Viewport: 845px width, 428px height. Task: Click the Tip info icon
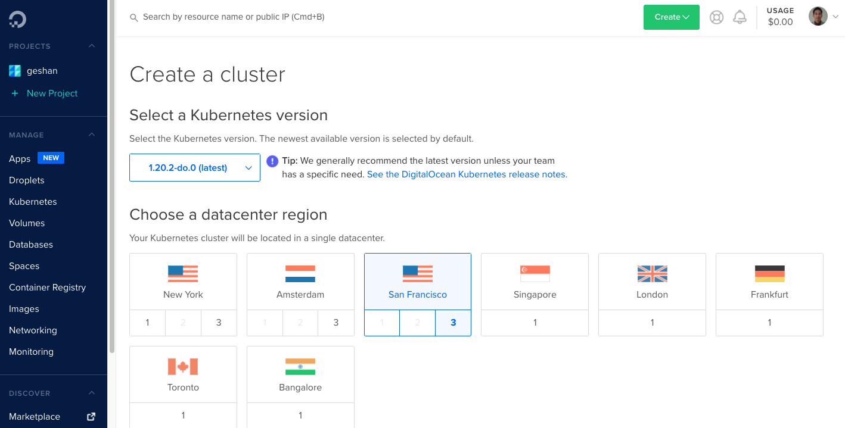[x=272, y=161]
